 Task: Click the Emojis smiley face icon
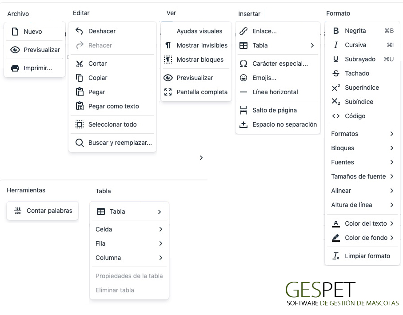(243, 78)
